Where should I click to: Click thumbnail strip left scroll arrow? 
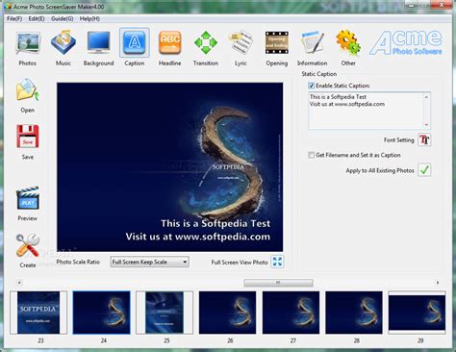coord(19,283)
